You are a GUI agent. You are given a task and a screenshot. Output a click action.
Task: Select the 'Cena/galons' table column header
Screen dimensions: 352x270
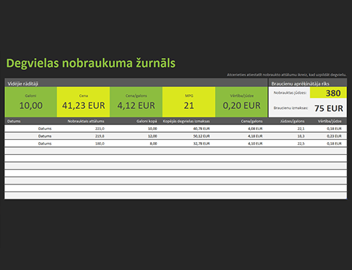pos(252,122)
